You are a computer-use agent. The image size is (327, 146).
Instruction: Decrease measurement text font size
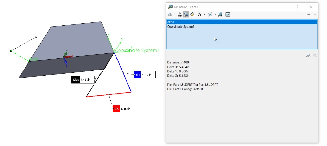click(315, 55)
